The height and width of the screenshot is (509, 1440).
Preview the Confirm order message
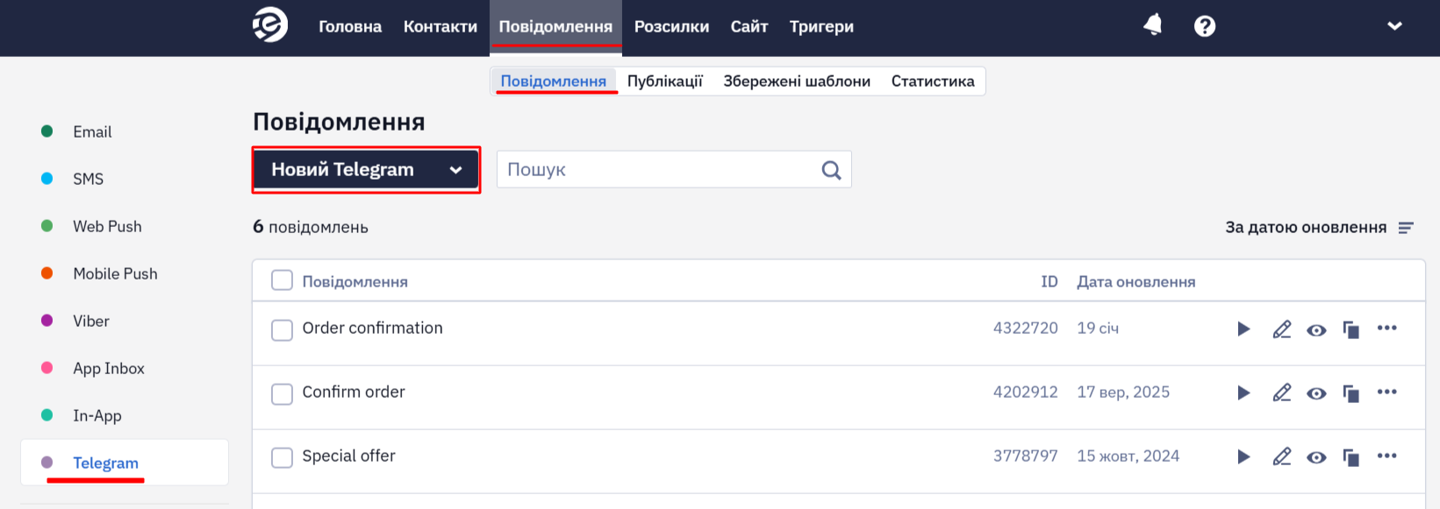[x=1316, y=393]
